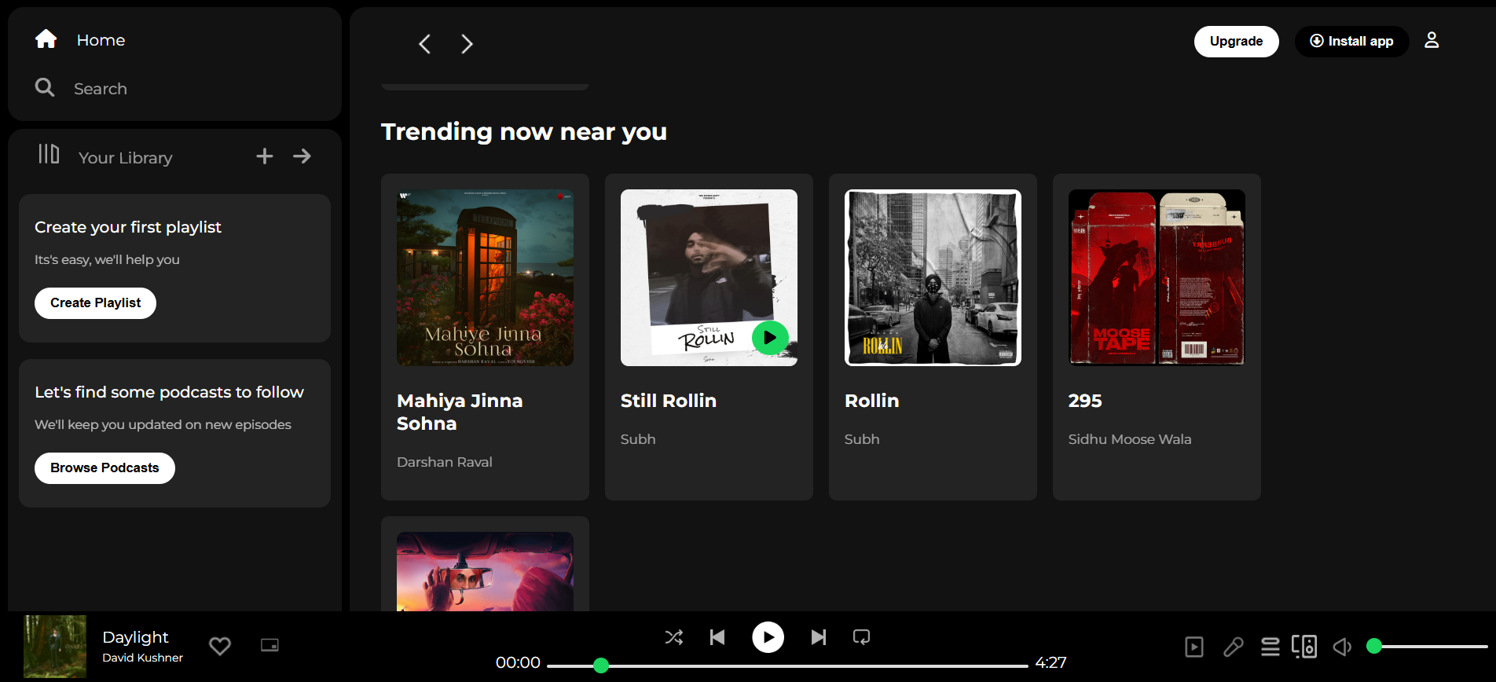Seek using the playback progress bar
The height and width of the screenshot is (682, 1496).
coord(787,665)
